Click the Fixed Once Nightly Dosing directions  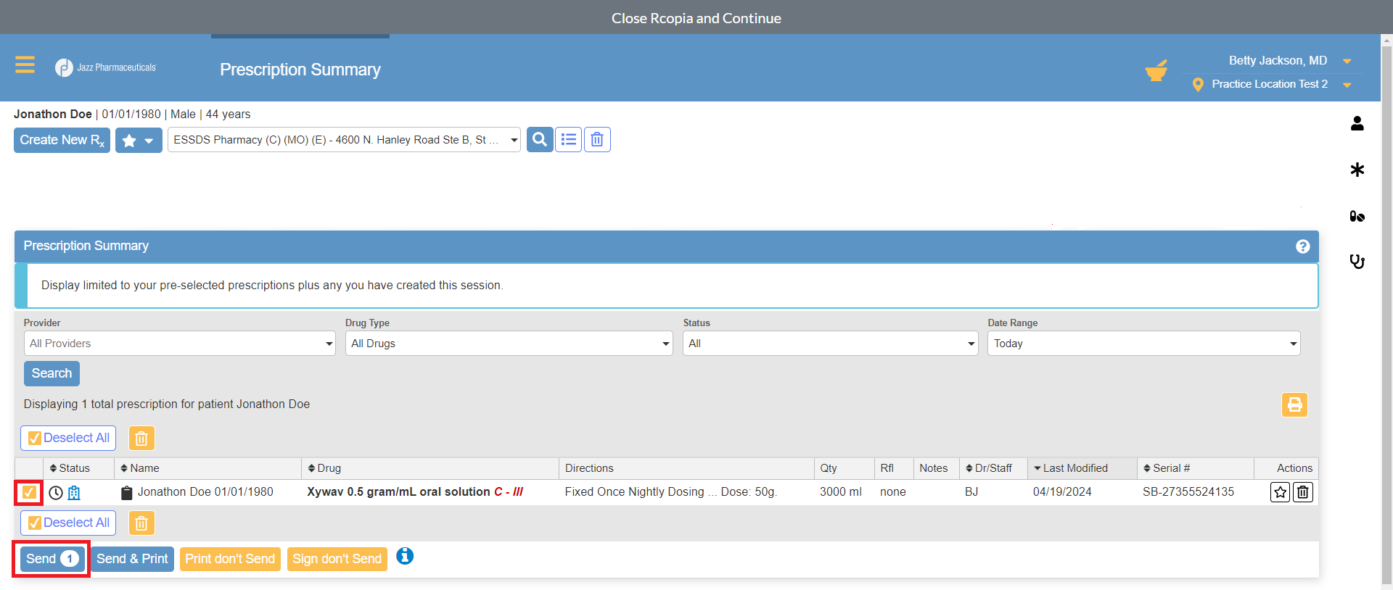pos(671,492)
